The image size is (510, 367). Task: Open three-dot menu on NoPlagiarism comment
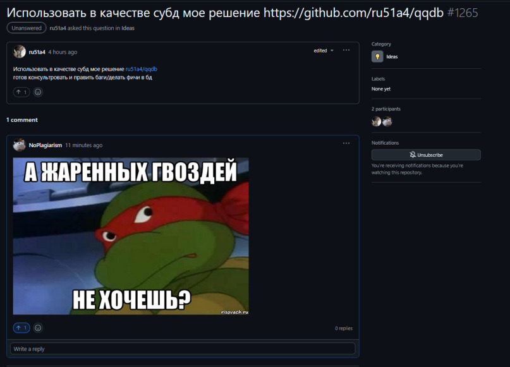click(x=346, y=143)
